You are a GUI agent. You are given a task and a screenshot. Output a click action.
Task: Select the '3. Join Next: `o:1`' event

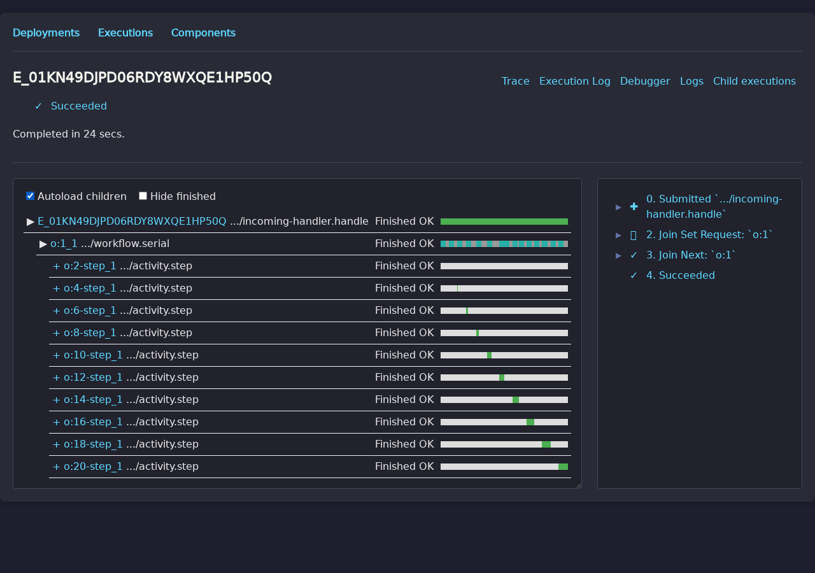tap(691, 255)
